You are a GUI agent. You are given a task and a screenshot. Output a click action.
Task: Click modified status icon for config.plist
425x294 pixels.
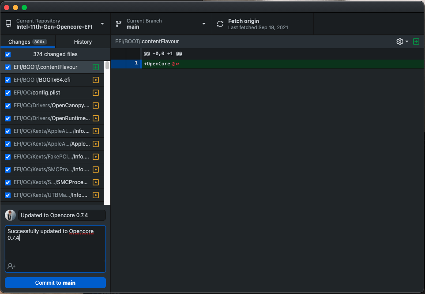[x=96, y=93]
